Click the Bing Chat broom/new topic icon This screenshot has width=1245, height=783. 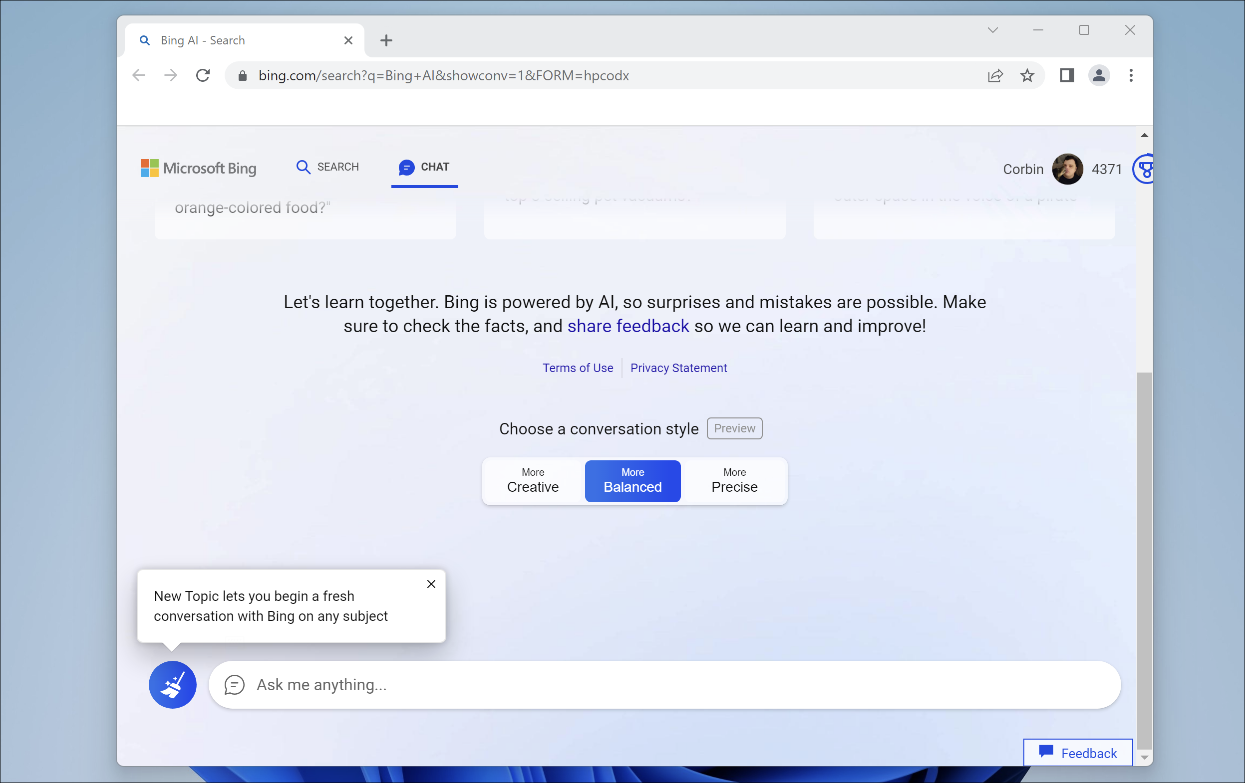[172, 685]
